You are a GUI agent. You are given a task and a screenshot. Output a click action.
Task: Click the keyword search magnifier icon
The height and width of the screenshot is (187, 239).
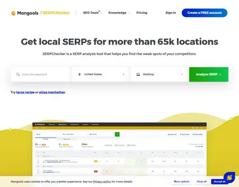[x=18, y=74]
